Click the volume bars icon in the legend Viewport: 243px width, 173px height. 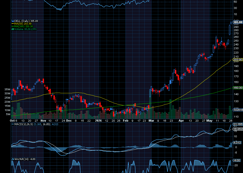(x=13, y=29)
